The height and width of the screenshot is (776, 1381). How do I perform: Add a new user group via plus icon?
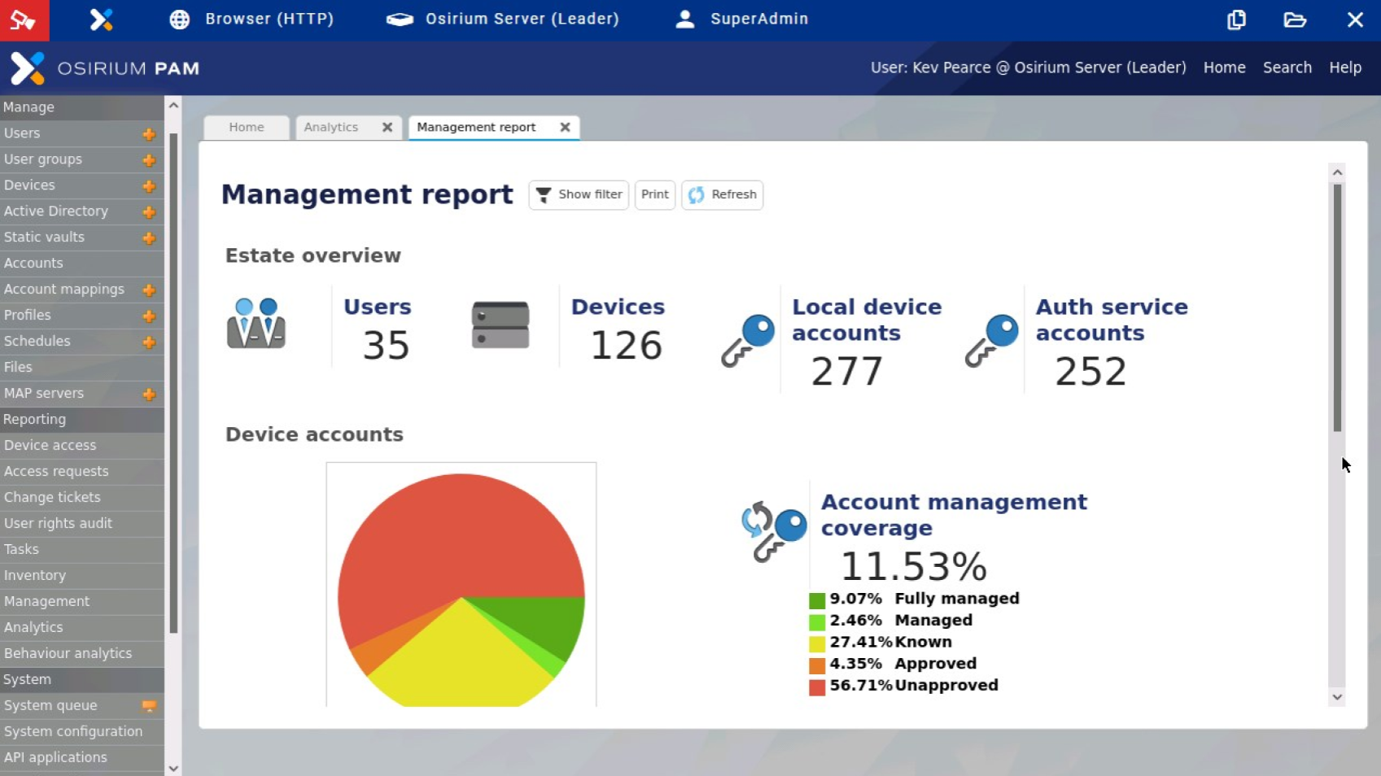click(149, 160)
